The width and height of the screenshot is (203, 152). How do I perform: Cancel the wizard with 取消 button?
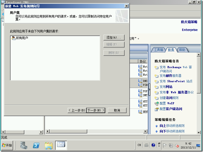[117, 110]
